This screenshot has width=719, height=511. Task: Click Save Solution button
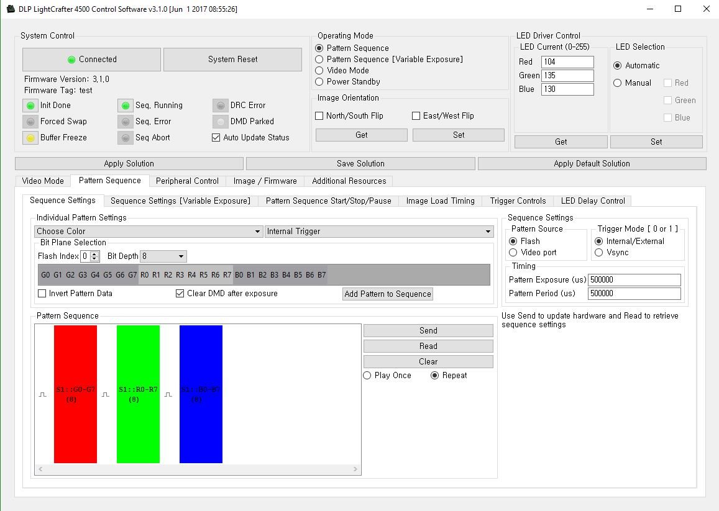point(360,164)
